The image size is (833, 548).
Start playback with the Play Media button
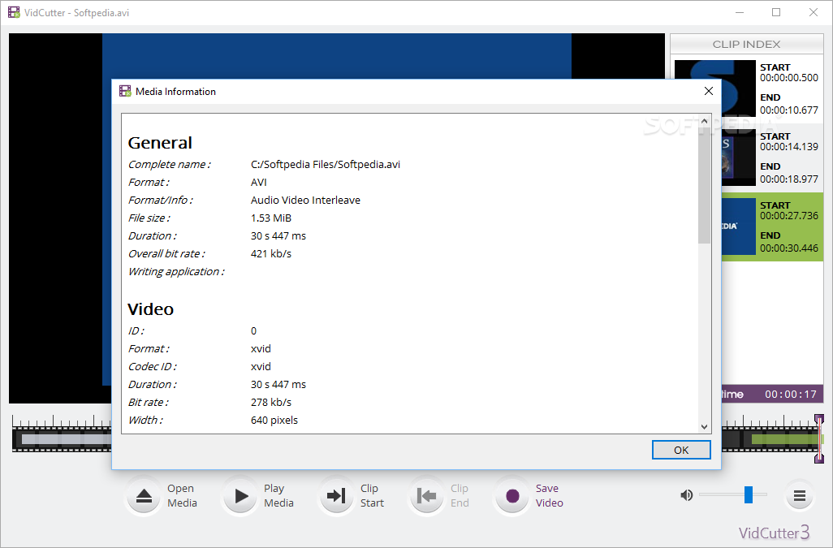point(240,496)
